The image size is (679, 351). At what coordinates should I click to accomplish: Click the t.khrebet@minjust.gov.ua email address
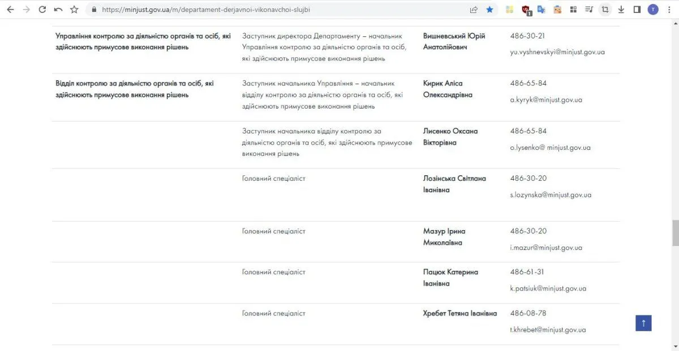point(548,330)
